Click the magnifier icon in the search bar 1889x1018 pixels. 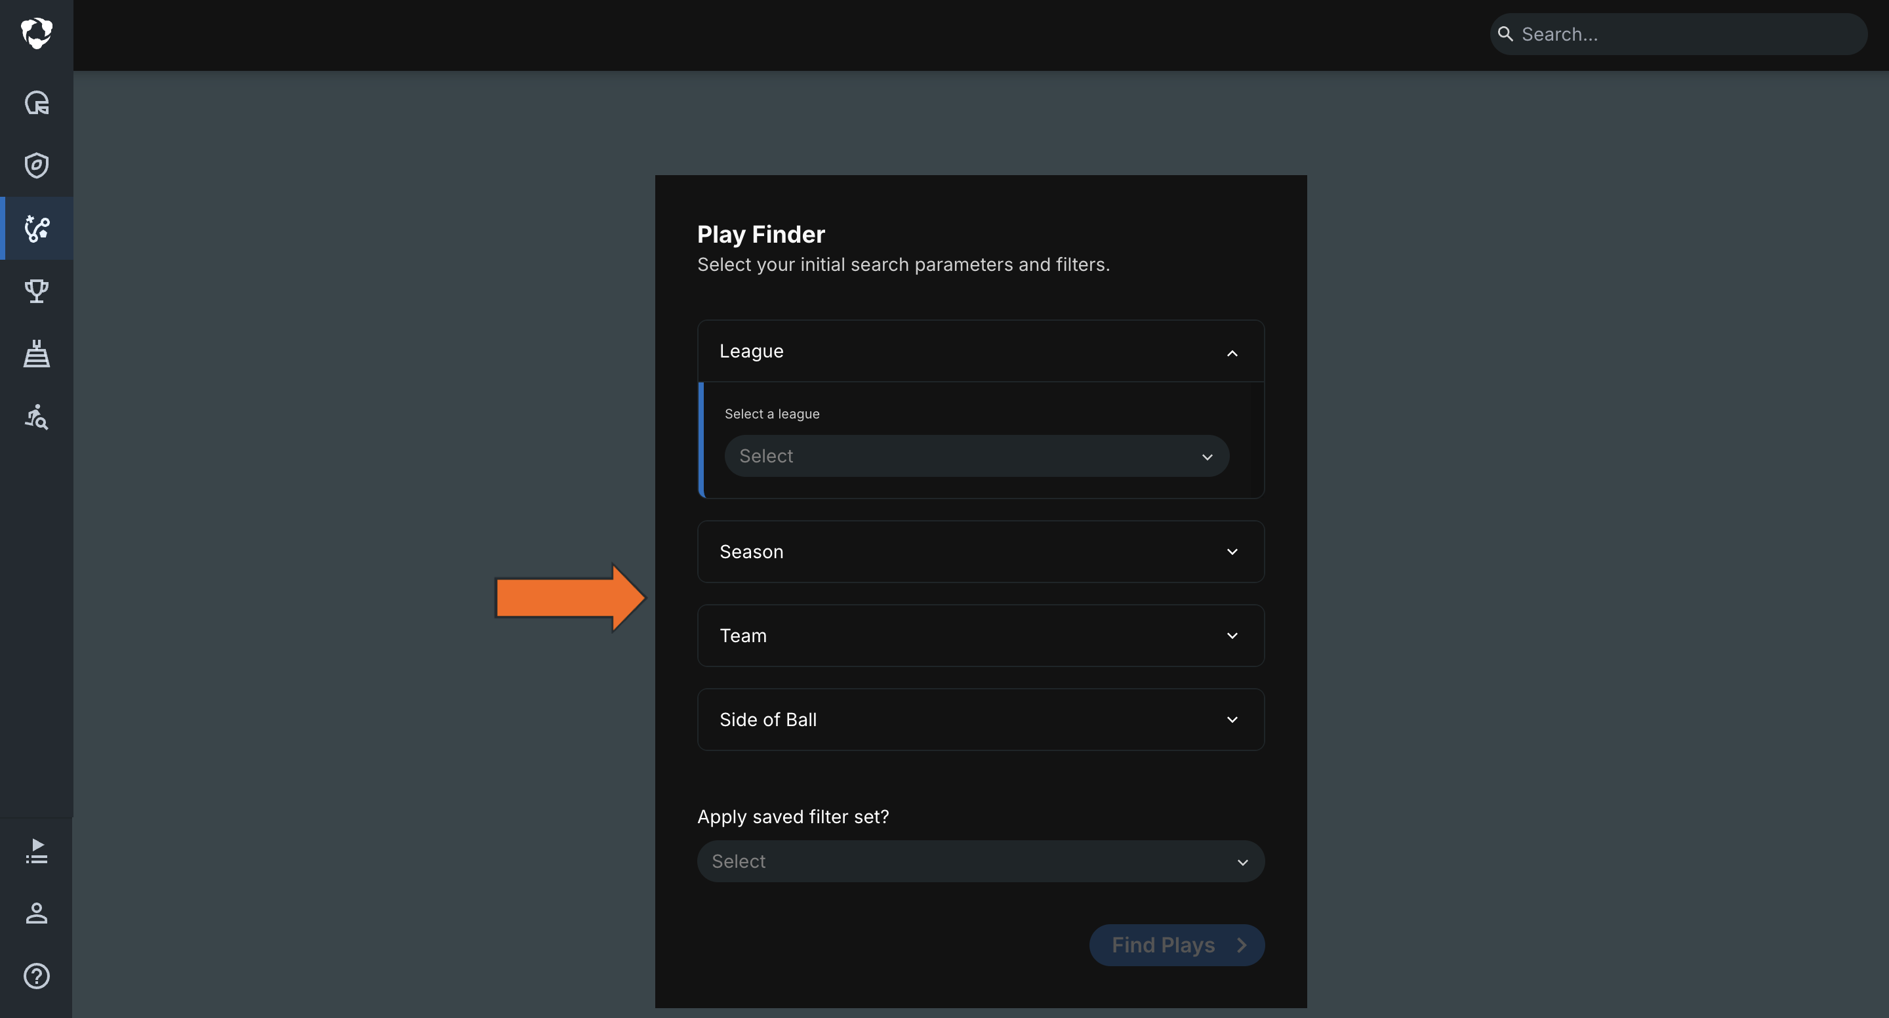[x=1505, y=33]
